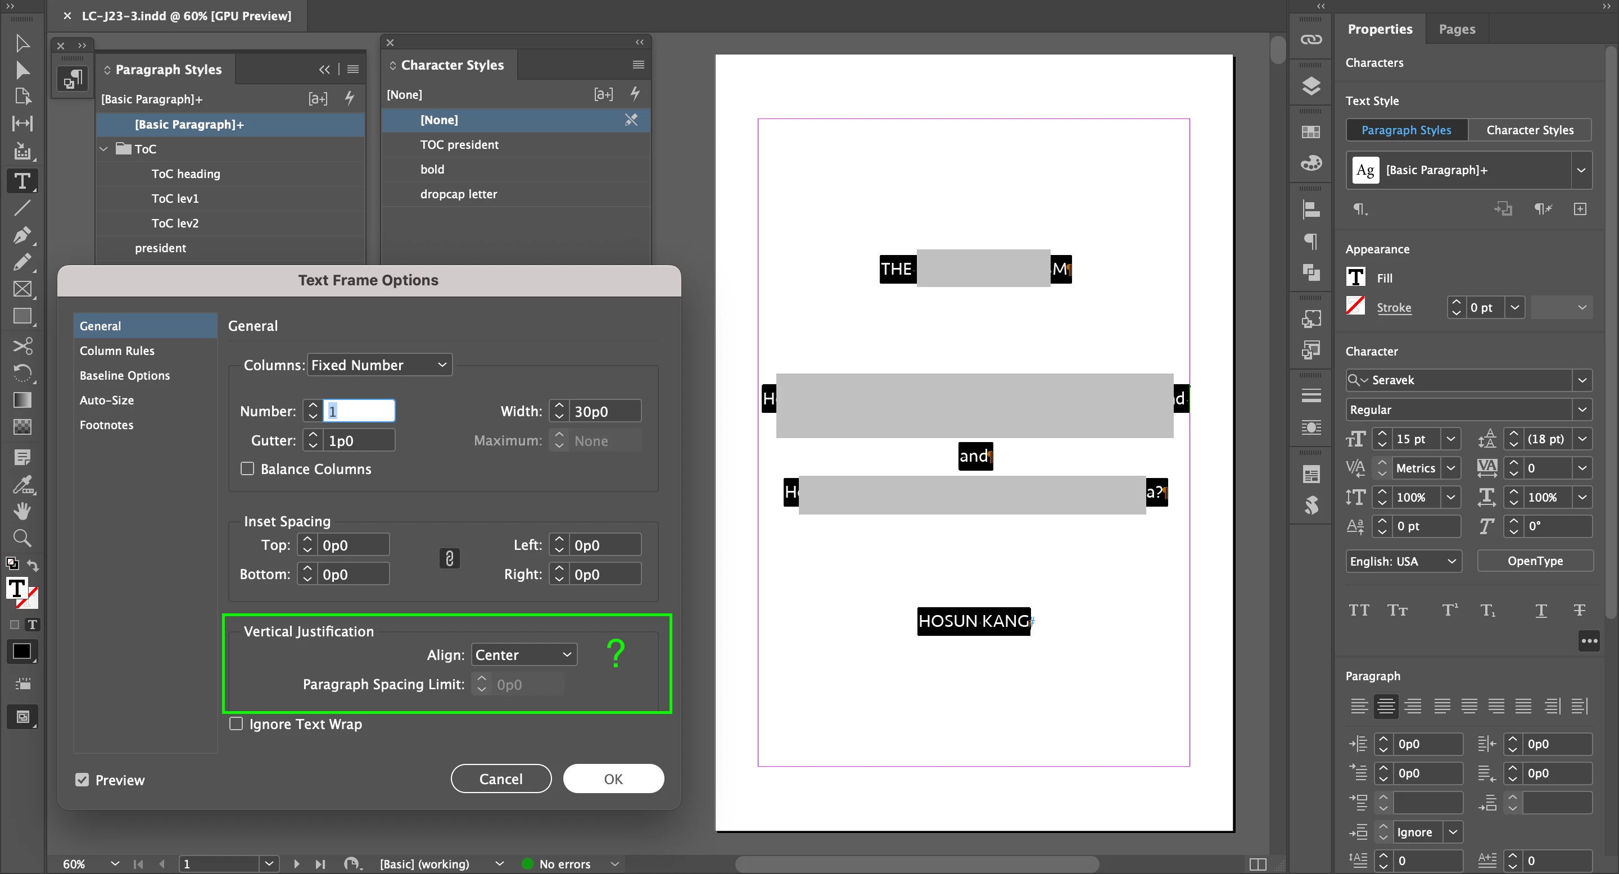Select the Eyedropper tool
This screenshot has height=874, width=1619.
click(22, 484)
